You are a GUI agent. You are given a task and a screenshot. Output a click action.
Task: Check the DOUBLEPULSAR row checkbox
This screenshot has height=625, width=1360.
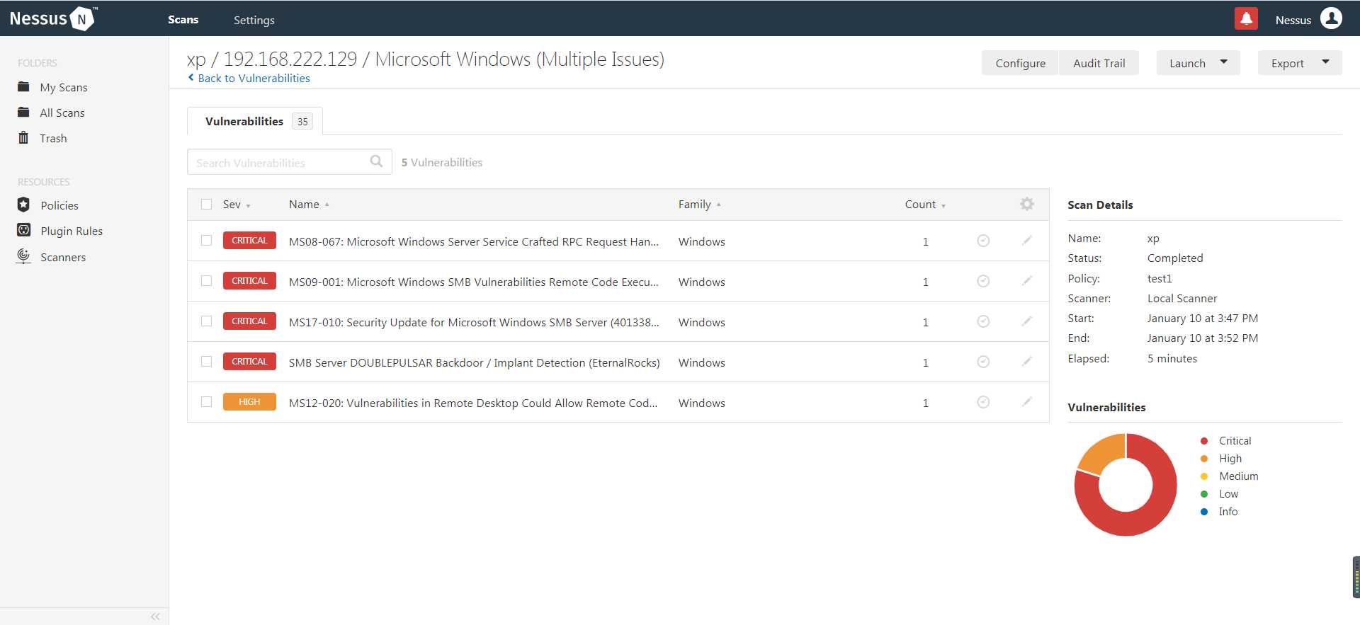pos(207,362)
